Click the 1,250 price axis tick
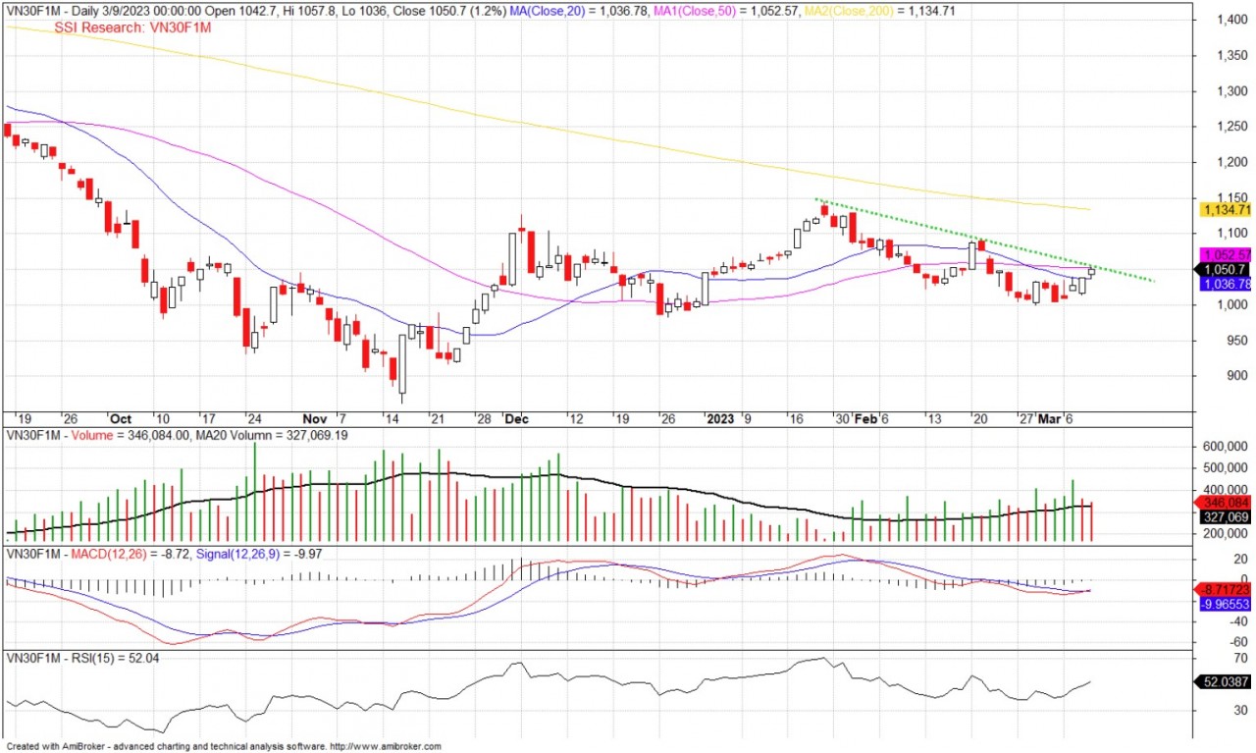 click(x=1230, y=128)
